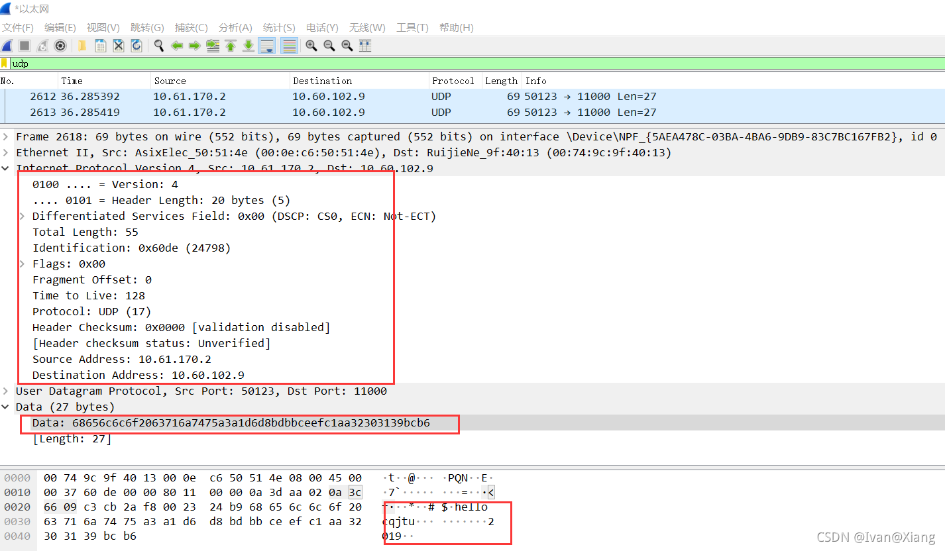Save the capture file
This screenshot has height=551, width=945.
click(x=100, y=46)
